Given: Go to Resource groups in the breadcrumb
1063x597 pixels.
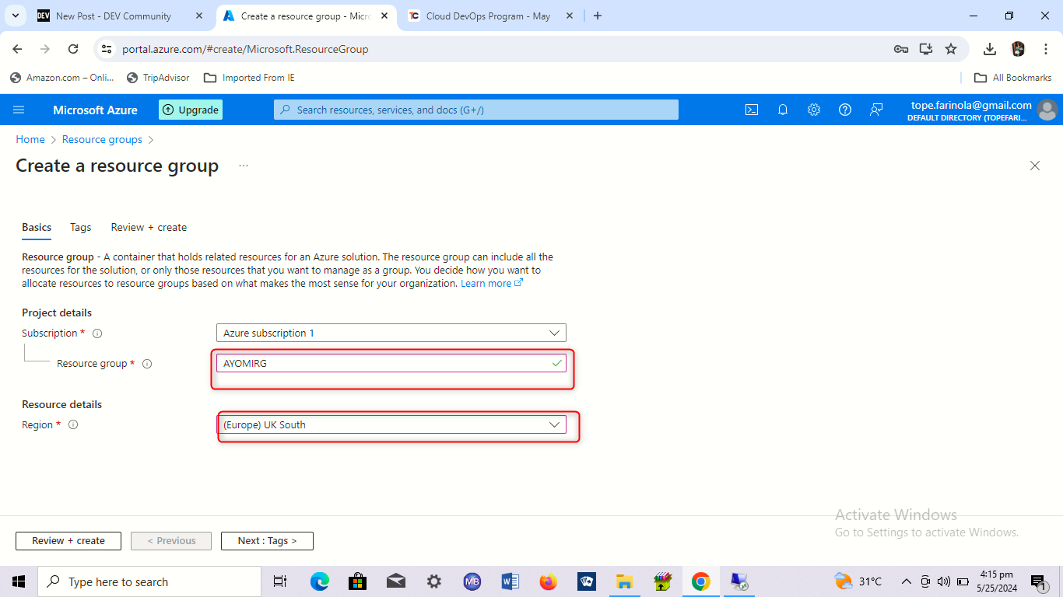Looking at the screenshot, I should pos(102,139).
